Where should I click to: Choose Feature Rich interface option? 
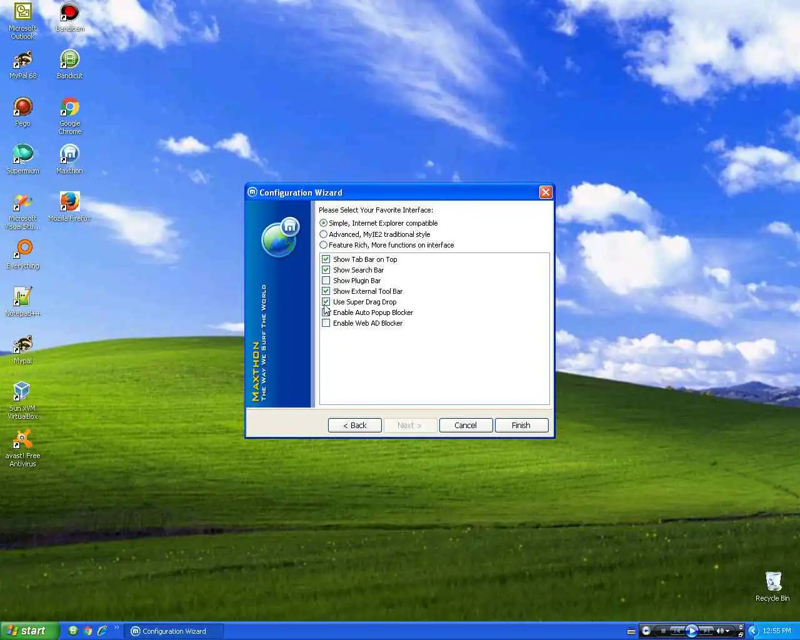(386, 245)
